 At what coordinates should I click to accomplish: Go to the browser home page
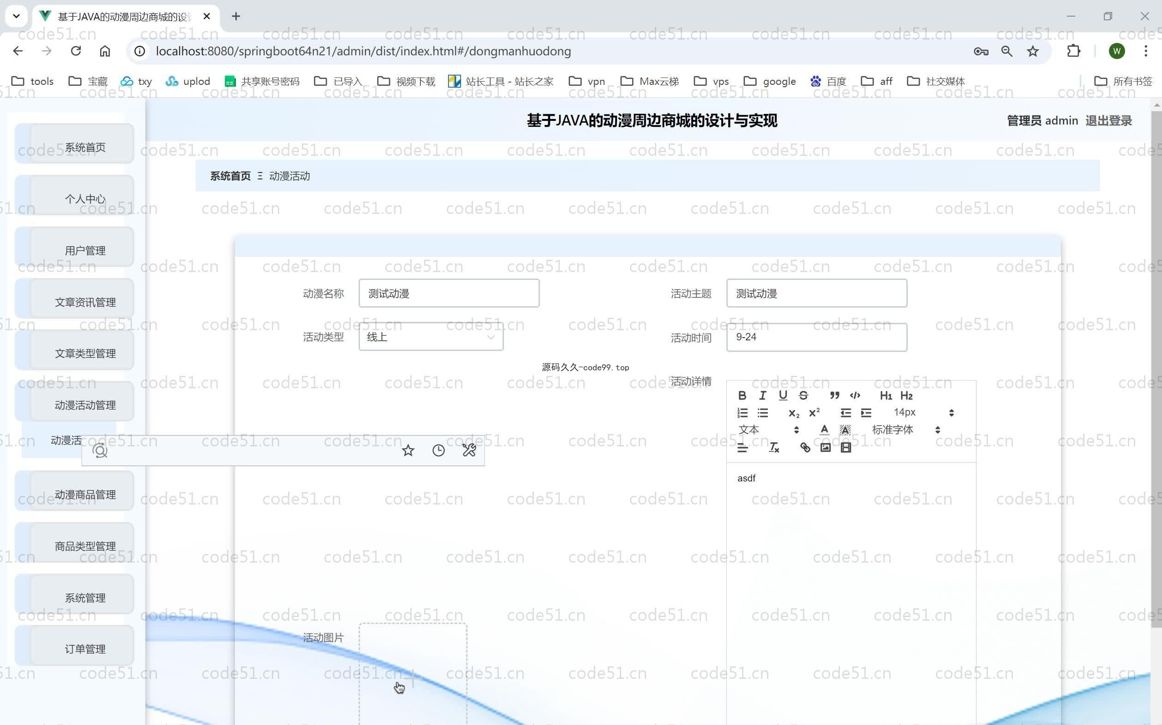pyautogui.click(x=105, y=51)
